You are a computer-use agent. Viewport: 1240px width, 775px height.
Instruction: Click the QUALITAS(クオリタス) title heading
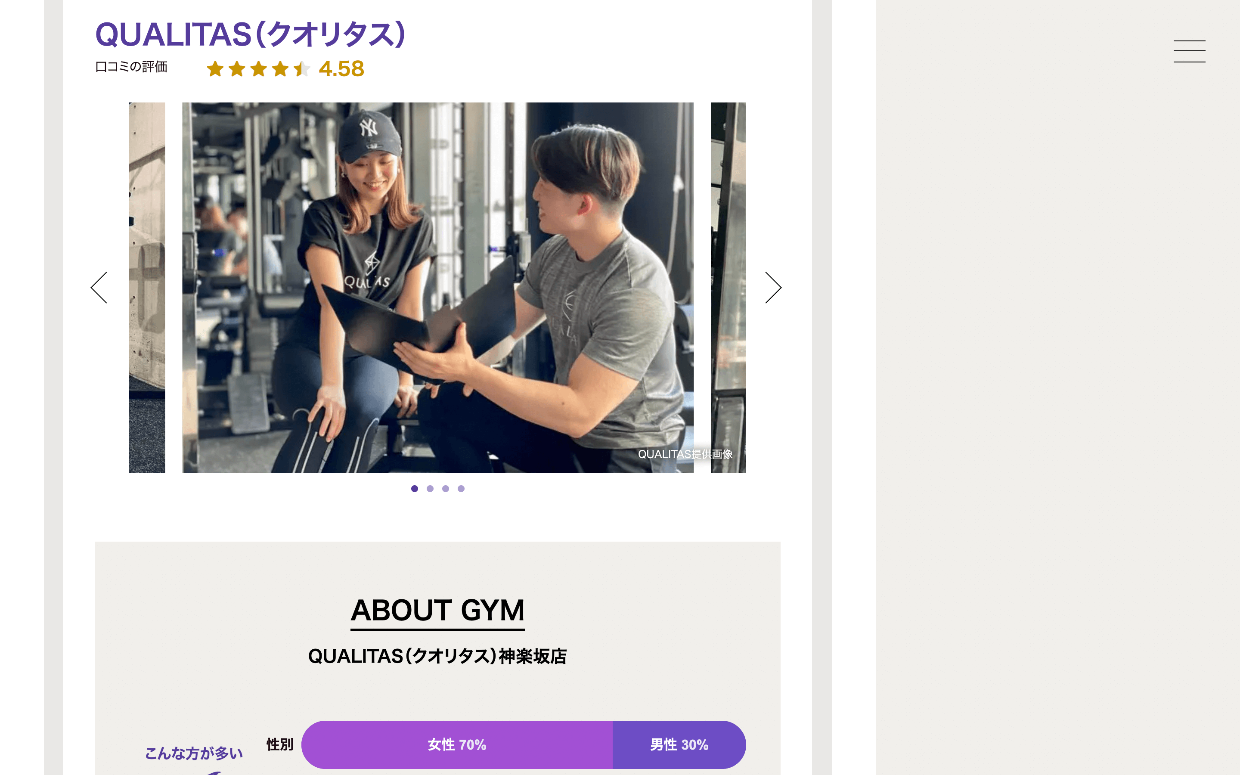[251, 35]
